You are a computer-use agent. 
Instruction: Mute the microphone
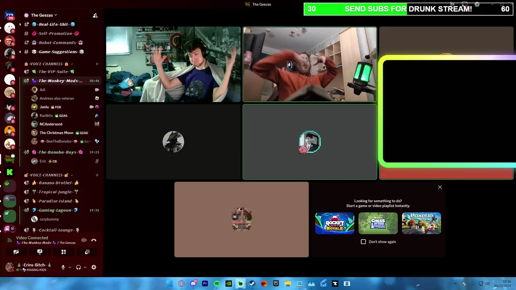tap(63, 267)
